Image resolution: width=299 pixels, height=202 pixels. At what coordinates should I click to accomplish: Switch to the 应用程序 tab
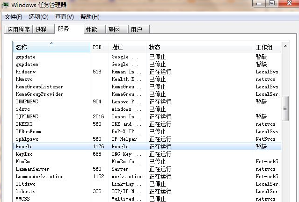pyautogui.click(x=19, y=29)
